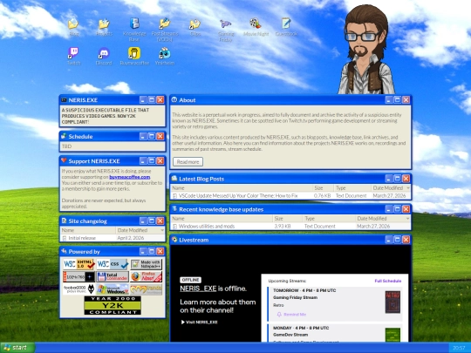Sort Latest Blog Posts by Name column
This screenshot has width=471, height=353.
click(x=242, y=188)
